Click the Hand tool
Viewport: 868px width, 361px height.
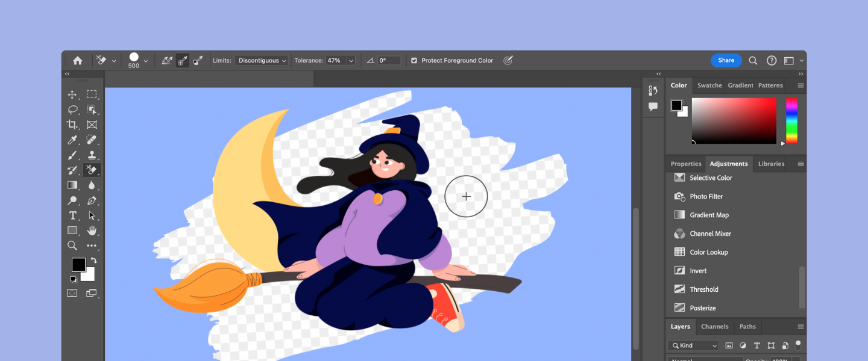(x=92, y=230)
